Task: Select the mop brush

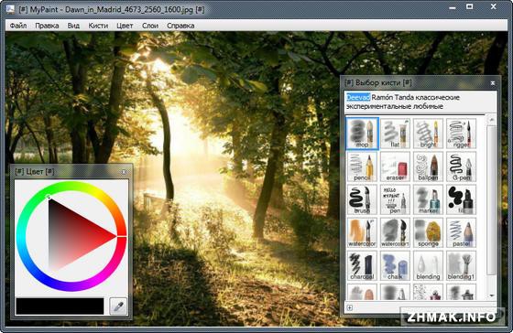Action: (362, 134)
